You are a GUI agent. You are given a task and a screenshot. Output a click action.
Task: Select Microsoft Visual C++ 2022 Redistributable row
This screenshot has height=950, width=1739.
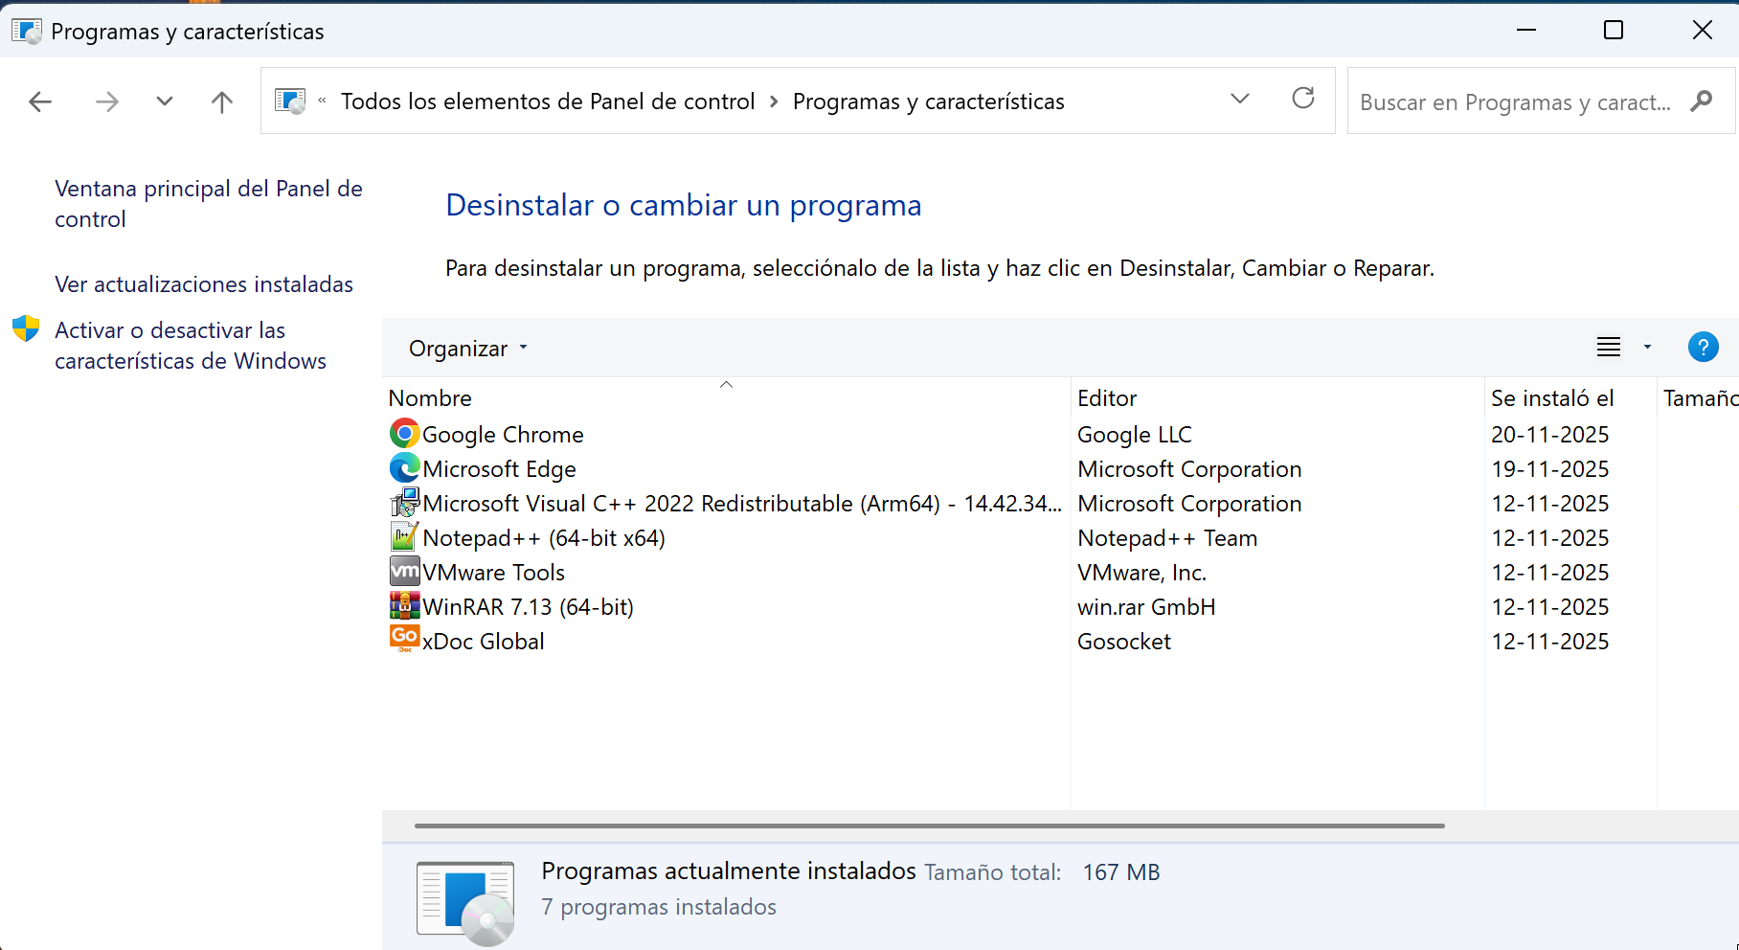pyautogui.click(x=1060, y=503)
